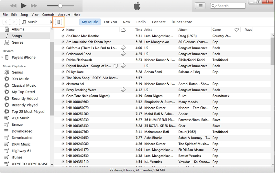Open the Recently Played playlist
This screenshot has height=173, width=275.
[x=25, y=105]
